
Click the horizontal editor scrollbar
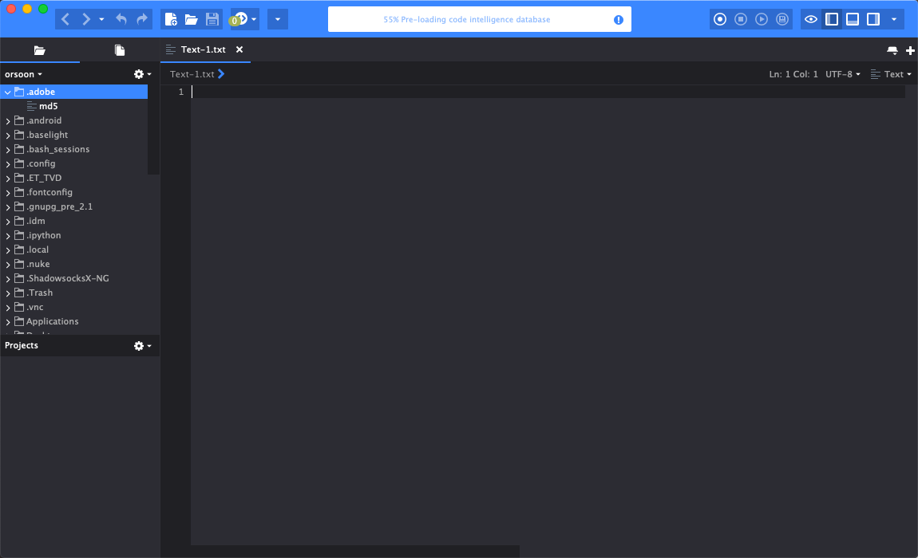pyautogui.click(x=354, y=552)
